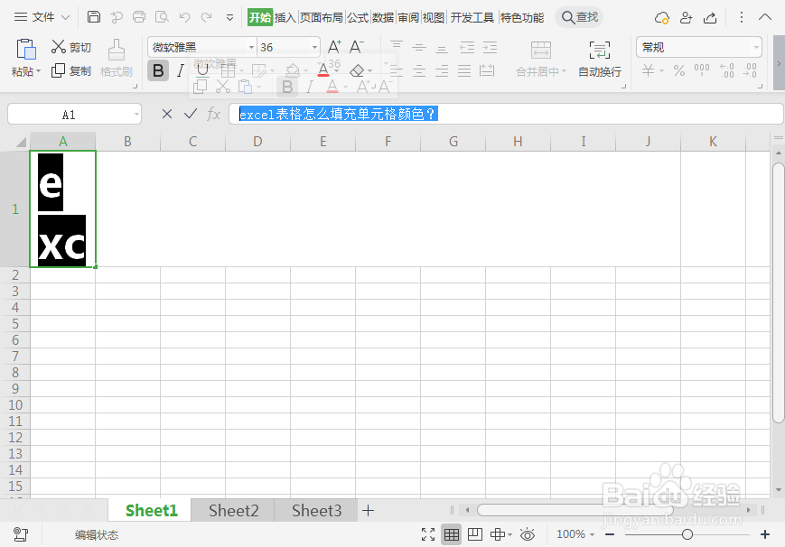Open the 文件 file menu
785x547 pixels.
(x=42, y=17)
